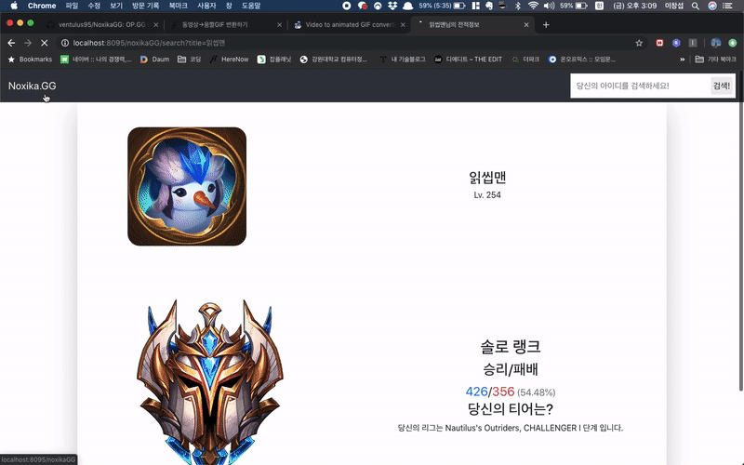
Task: Close the ventulus95/NoxikaGG tab
Action: [155, 25]
